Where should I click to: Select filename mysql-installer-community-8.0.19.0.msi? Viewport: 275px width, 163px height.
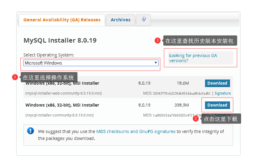[x=59, y=115]
